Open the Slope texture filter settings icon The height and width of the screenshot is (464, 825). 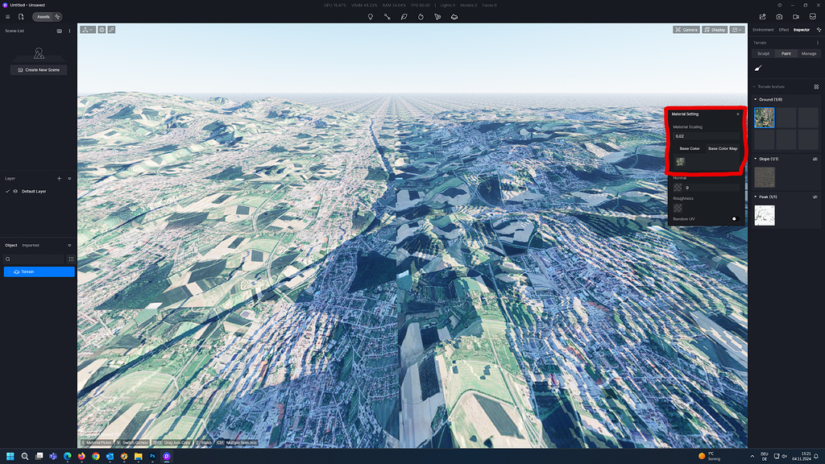pyautogui.click(x=815, y=159)
